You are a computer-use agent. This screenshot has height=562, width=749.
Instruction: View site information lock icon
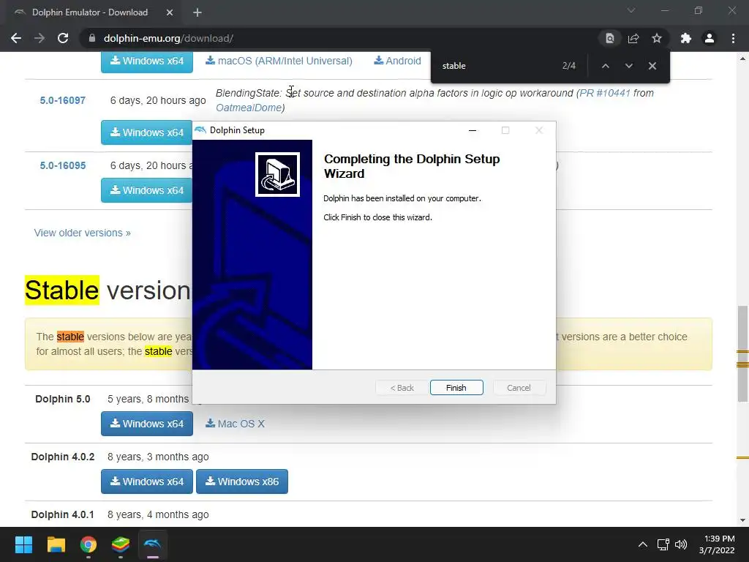pyautogui.click(x=92, y=38)
